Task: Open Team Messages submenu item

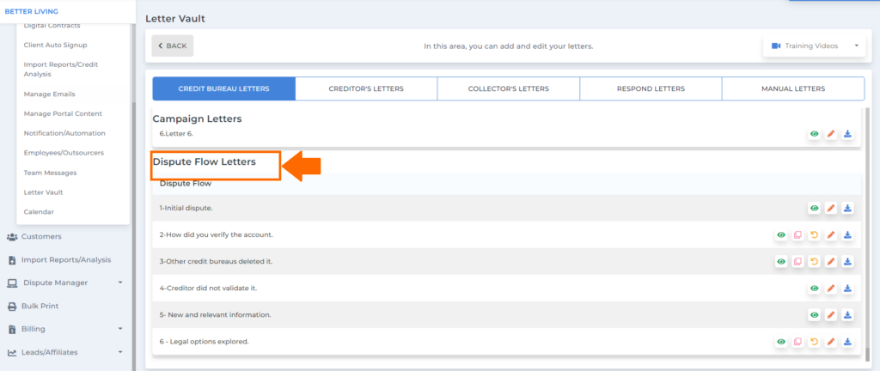Action: 50,173
